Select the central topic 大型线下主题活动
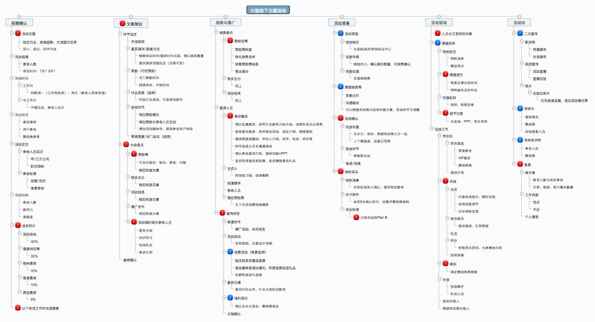595x322 pixels. (x=268, y=10)
